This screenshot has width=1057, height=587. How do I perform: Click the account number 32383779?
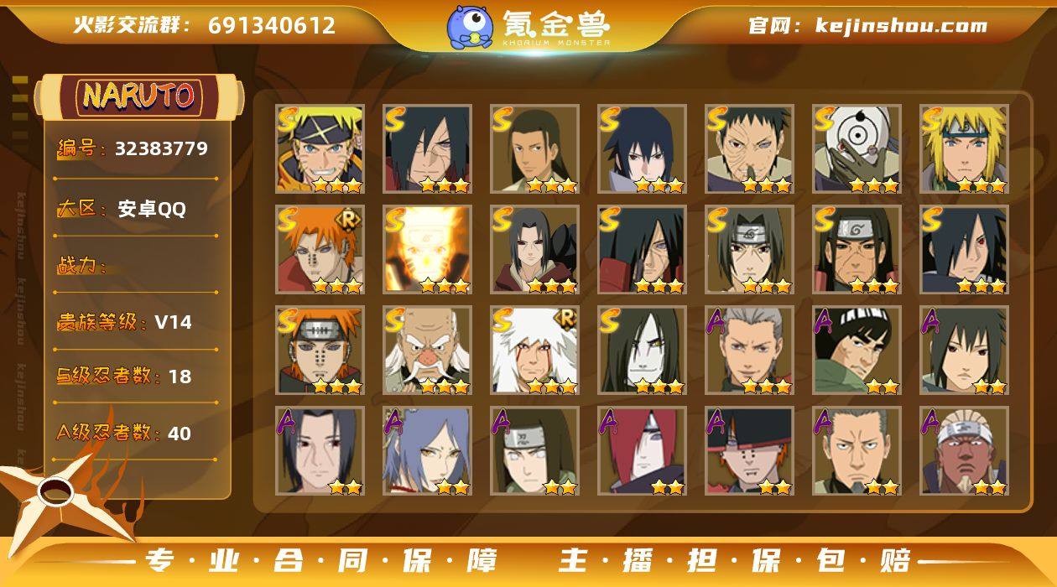coord(161,149)
